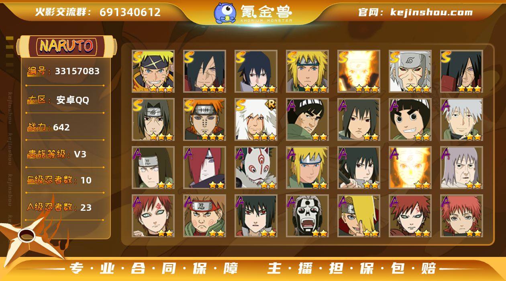Choose A-rank Choji with red headband

tap(204, 216)
